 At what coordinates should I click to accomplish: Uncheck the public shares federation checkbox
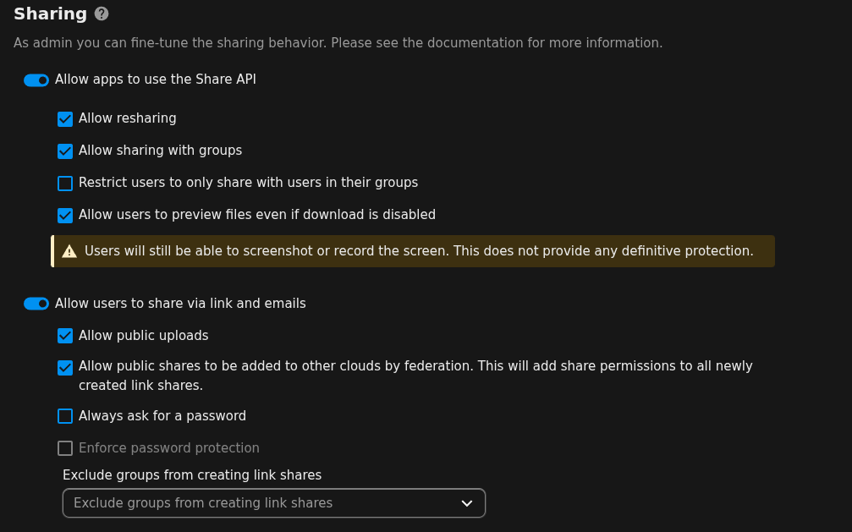[x=65, y=368]
